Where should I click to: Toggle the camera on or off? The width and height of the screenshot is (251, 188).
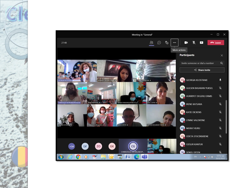[x=186, y=43]
